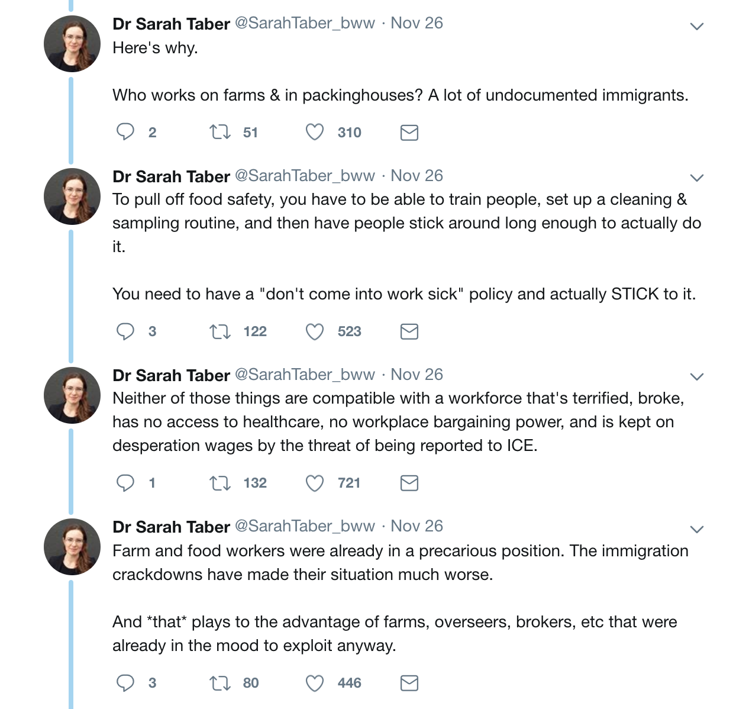The image size is (749, 709).
Task: Open the Nov 26 timestamp on the ICE tweet
Action: click(x=417, y=375)
